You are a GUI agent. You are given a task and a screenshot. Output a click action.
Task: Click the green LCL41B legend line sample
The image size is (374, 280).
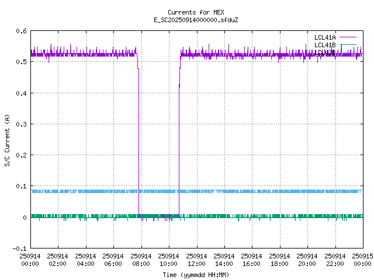[x=348, y=45]
